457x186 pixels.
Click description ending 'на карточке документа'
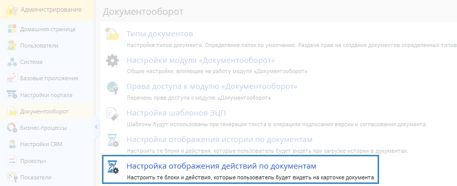coord(252,177)
